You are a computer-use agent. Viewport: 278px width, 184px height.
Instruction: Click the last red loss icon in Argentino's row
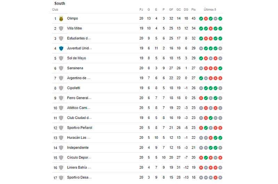(x=220, y=78)
